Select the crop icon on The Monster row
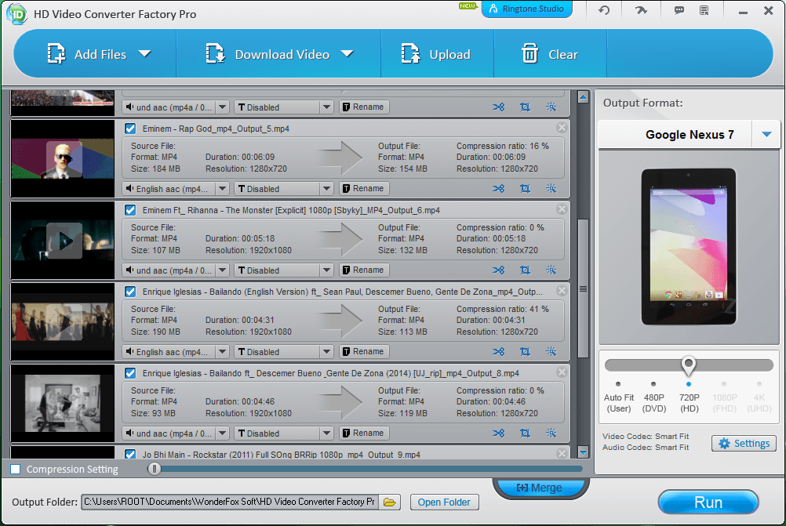786x526 pixels. click(x=524, y=270)
